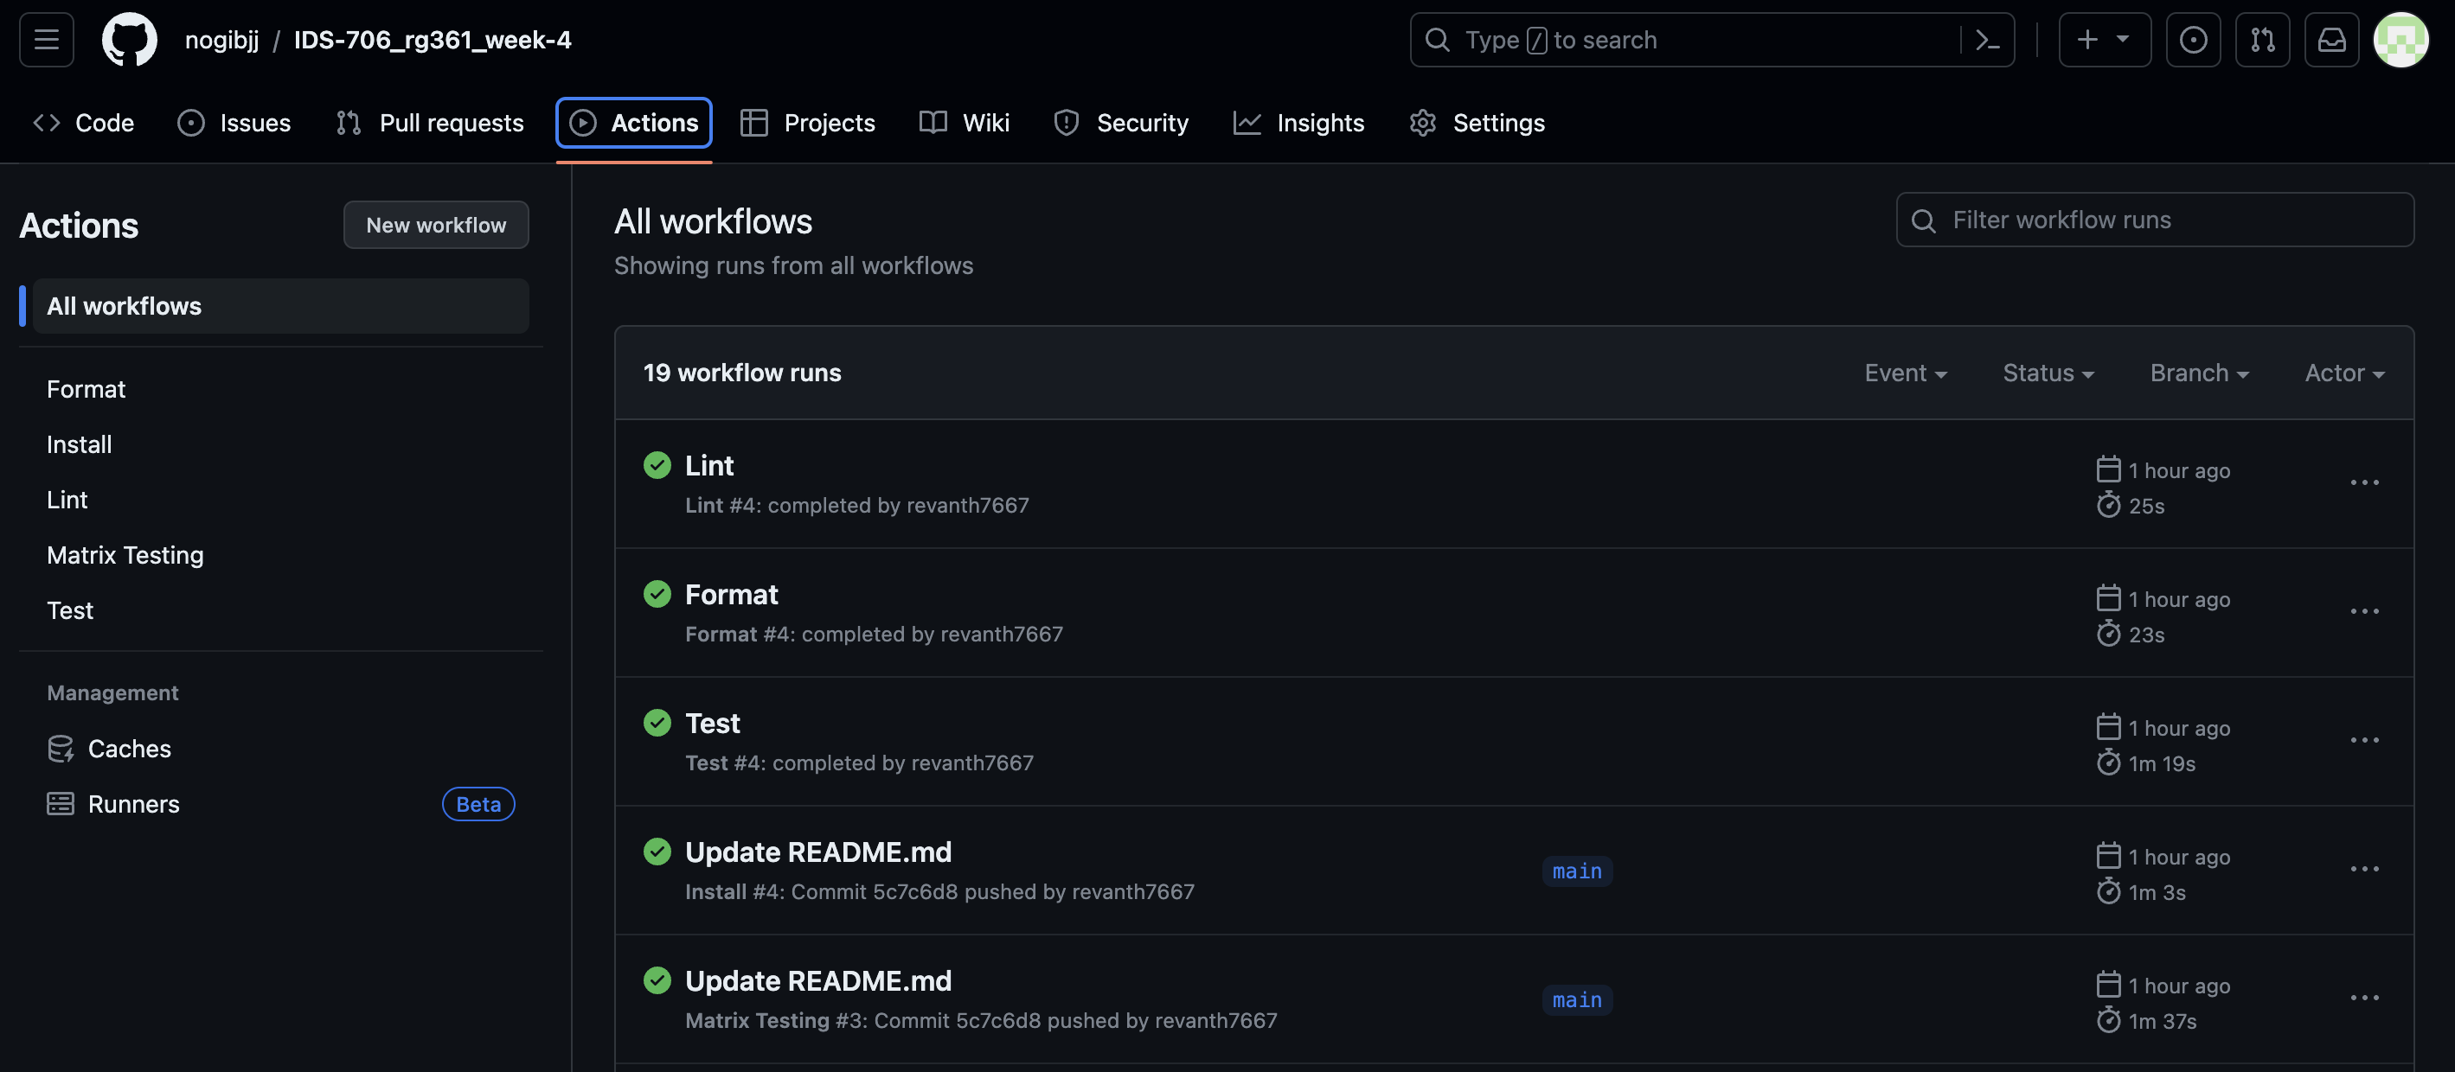Open the command palette icon
2455x1072 pixels.
pyautogui.click(x=1987, y=40)
